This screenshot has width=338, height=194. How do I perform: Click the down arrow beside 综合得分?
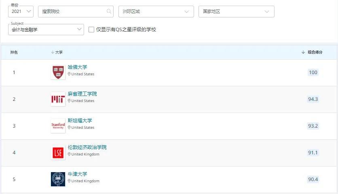(x=303, y=52)
